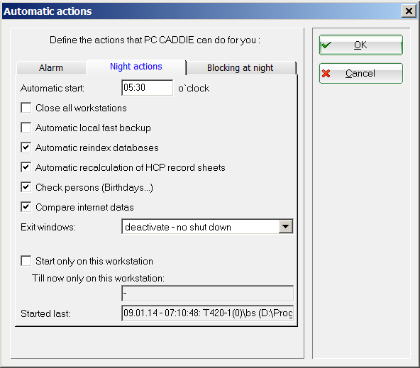Viewport: 420px width, 368px height.
Task: Select the Night actions tab
Action: pyautogui.click(x=136, y=67)
